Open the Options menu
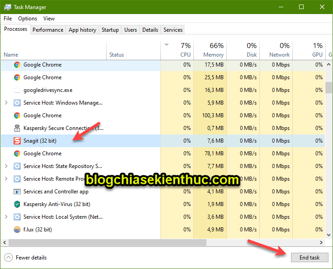 pos(28,19)
